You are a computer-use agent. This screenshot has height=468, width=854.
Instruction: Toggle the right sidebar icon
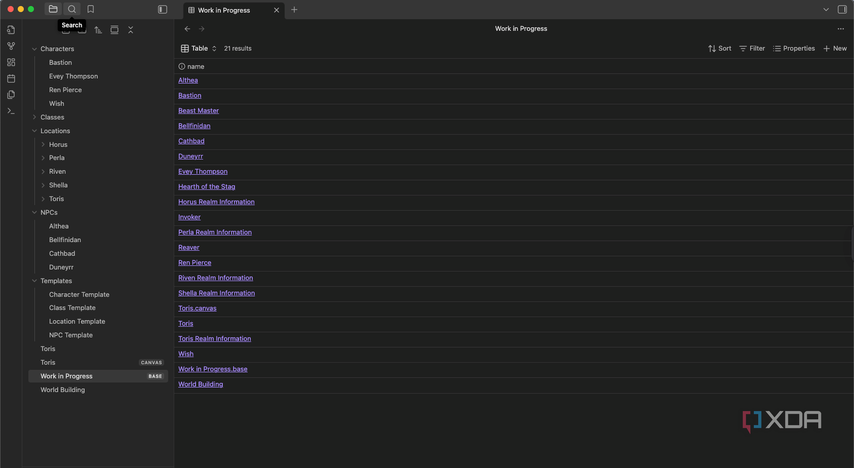[x=842, y=9]
